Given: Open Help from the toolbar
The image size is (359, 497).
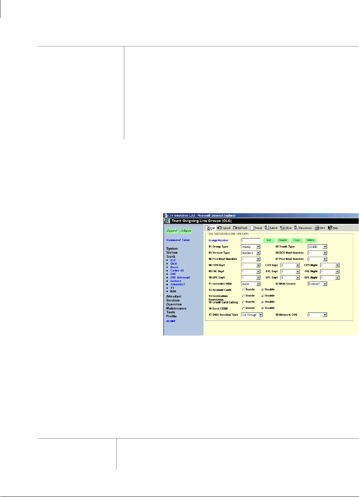Looking at the screenshot, I should click(333, 228).
